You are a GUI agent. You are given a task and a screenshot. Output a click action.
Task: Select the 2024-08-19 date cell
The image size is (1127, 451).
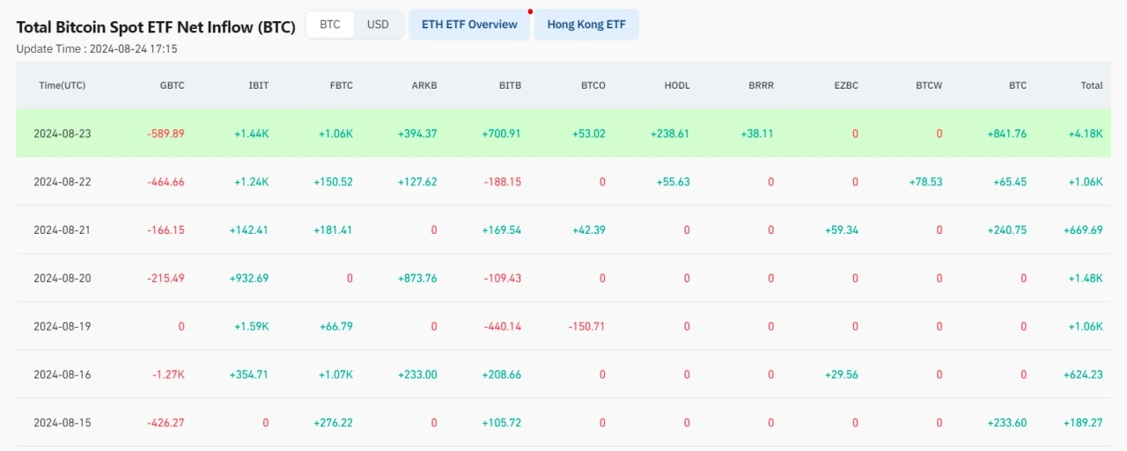62,326
